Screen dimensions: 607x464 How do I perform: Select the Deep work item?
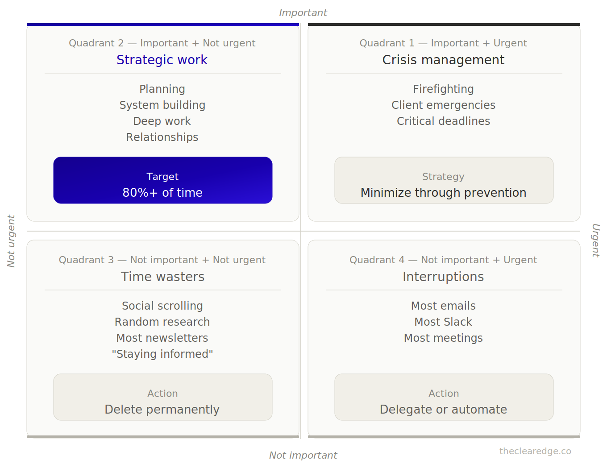(162, 121)
